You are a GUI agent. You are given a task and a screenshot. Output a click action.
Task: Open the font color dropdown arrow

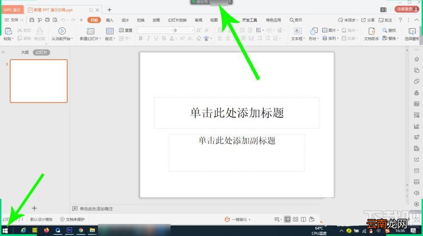(x=176, y=39)
